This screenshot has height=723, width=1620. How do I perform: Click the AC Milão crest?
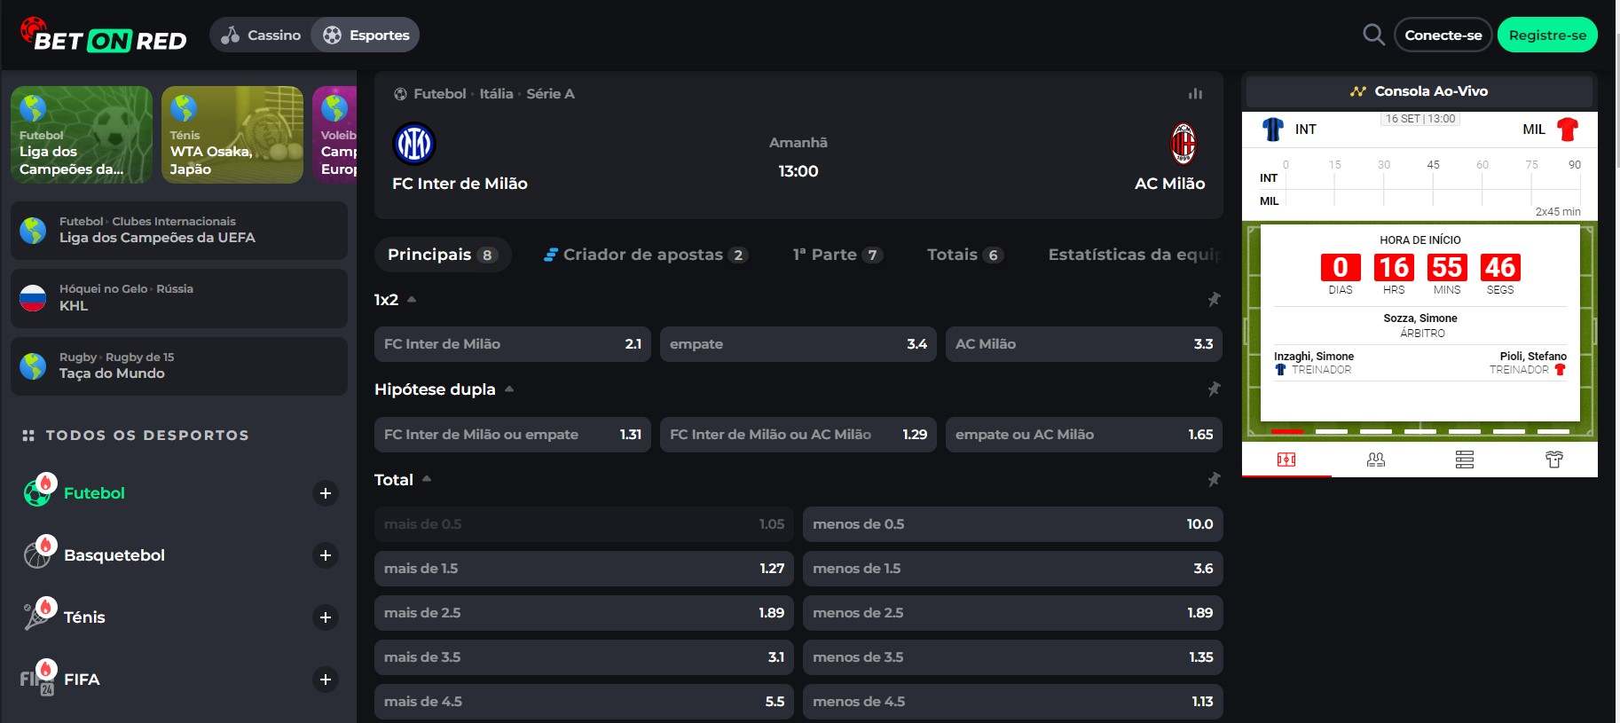[1184, 144]
